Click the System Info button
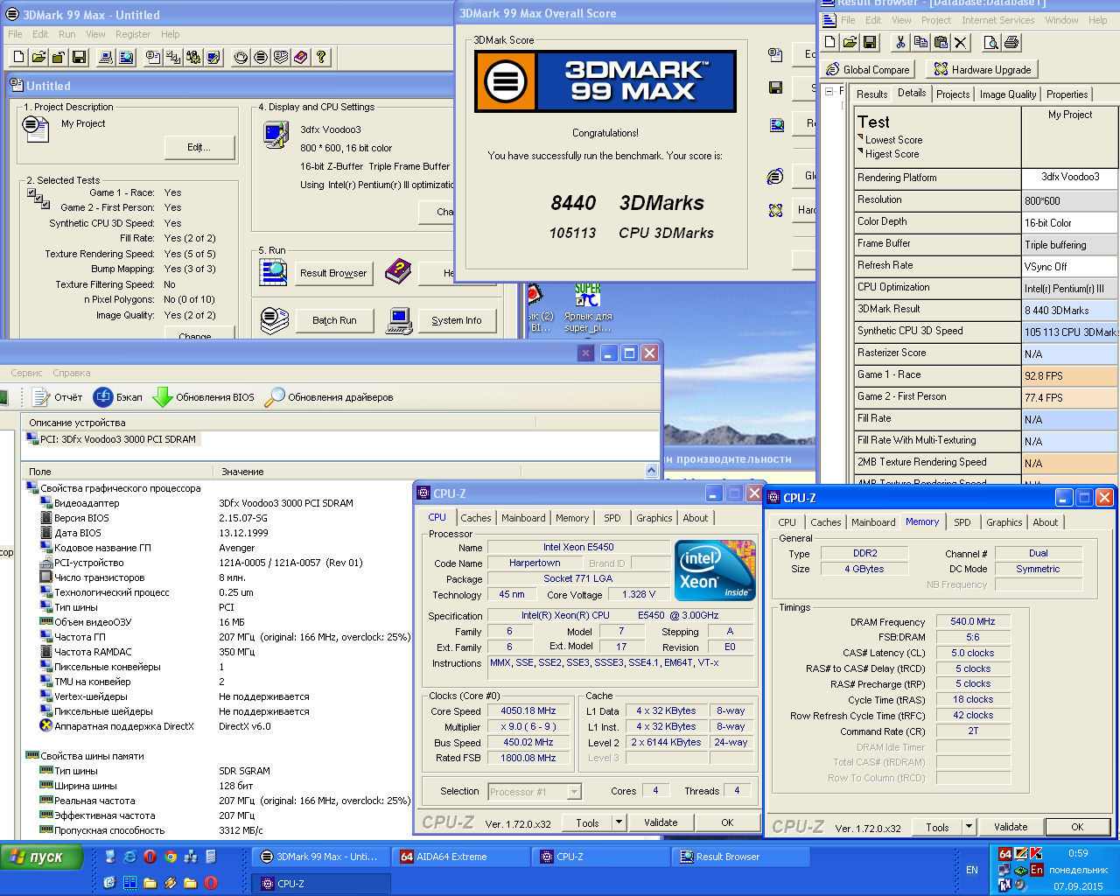This screenshot has width=1120, height=896. (x=457, y=320)
